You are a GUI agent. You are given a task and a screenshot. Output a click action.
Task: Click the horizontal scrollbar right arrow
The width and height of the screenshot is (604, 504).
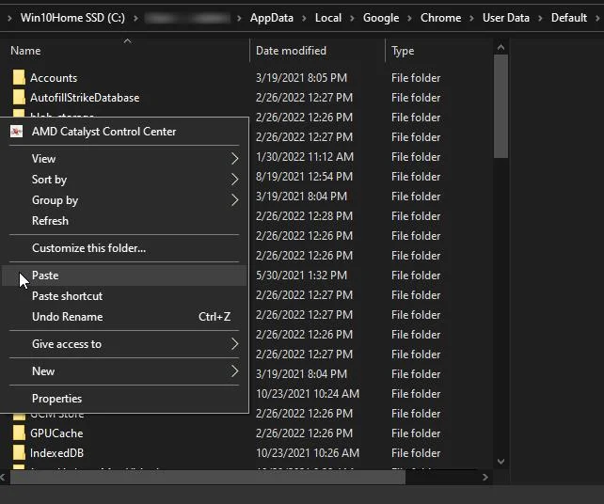coord(485,478)
